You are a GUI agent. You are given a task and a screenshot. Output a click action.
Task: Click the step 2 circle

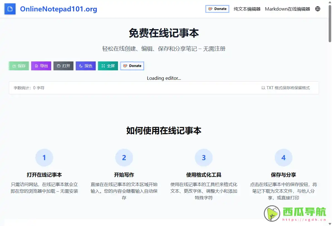tap(124, 158)
